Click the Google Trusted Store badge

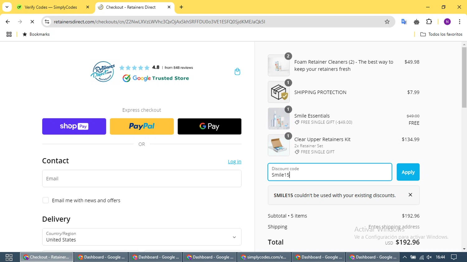[156, 78]
